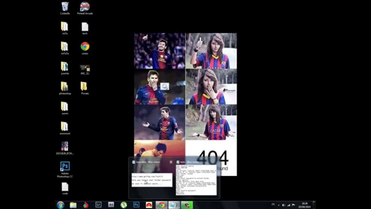Click the FR language indicator

(273, 204)
